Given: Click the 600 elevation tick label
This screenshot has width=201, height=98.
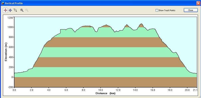Looking at the screenshot, I should (11, 47).
